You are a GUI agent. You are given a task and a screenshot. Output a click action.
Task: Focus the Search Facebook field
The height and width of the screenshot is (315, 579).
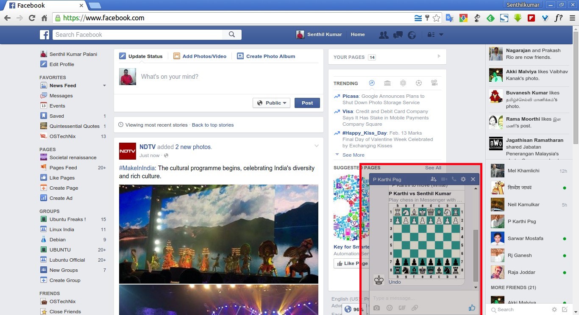click(138, 35)
